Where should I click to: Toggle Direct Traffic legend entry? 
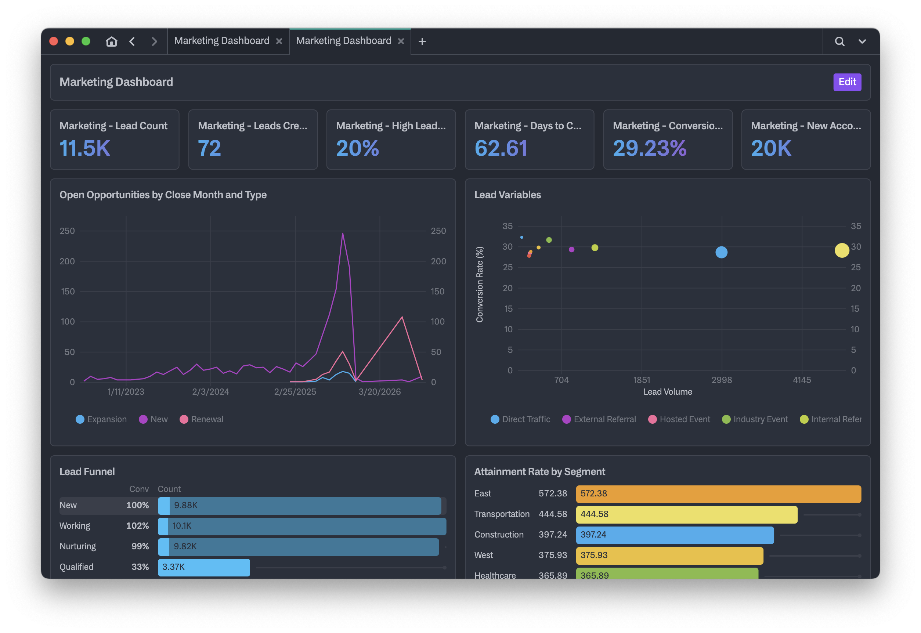click(520, 419)
